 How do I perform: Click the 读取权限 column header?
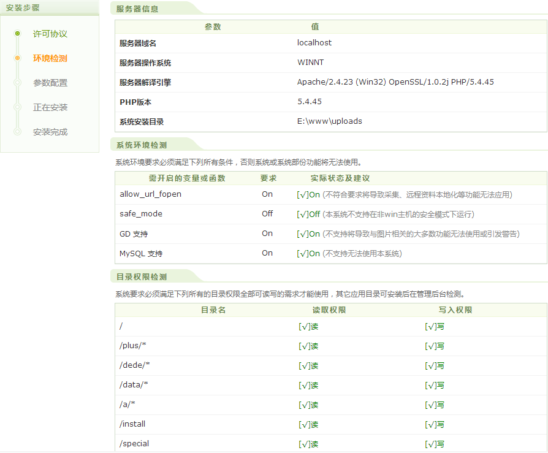pyautogui.click(x=329, y=310)
